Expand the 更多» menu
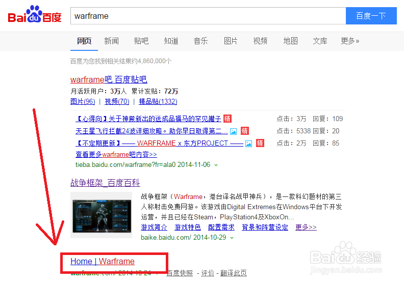The image size is (404, 284). (350, 41)
